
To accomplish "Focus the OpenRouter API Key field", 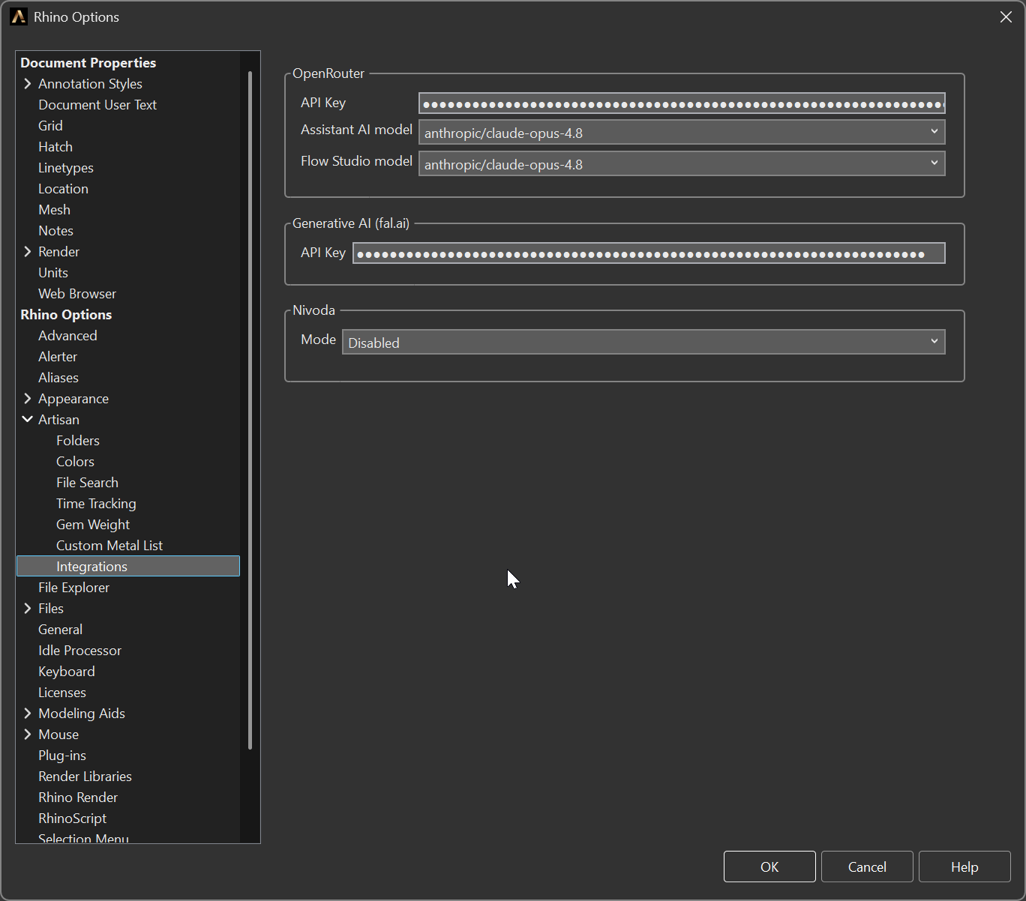I will pyautogui.click(x=682, y=103).
